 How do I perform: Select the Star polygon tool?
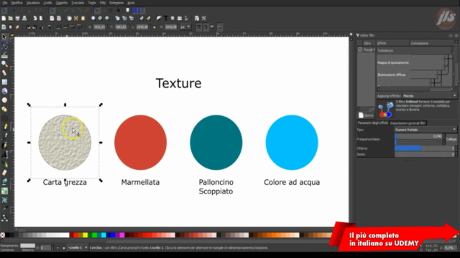(x=4, y=110)
